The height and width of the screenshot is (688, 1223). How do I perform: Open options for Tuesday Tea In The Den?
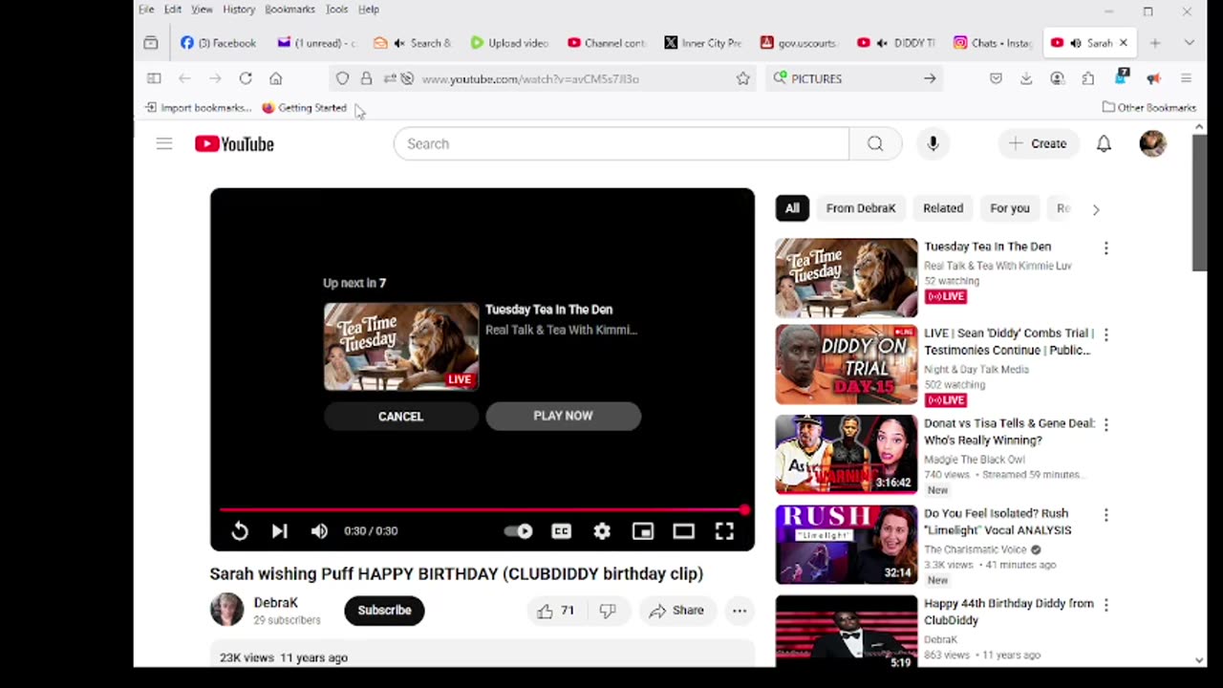(1106, 248)
